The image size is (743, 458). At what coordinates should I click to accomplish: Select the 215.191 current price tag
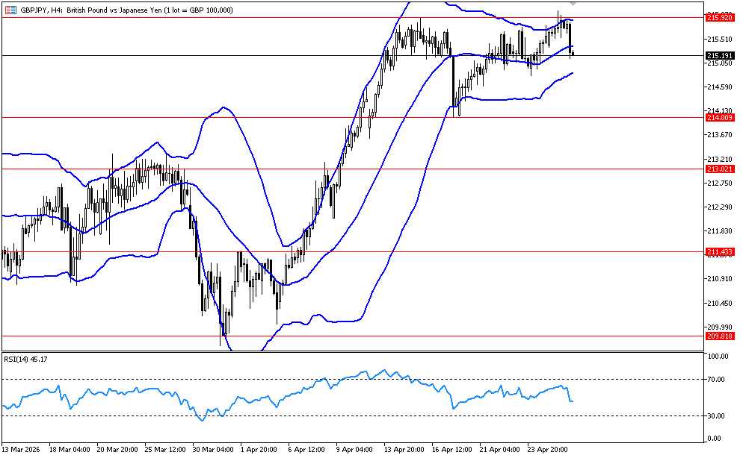point(718,55)
